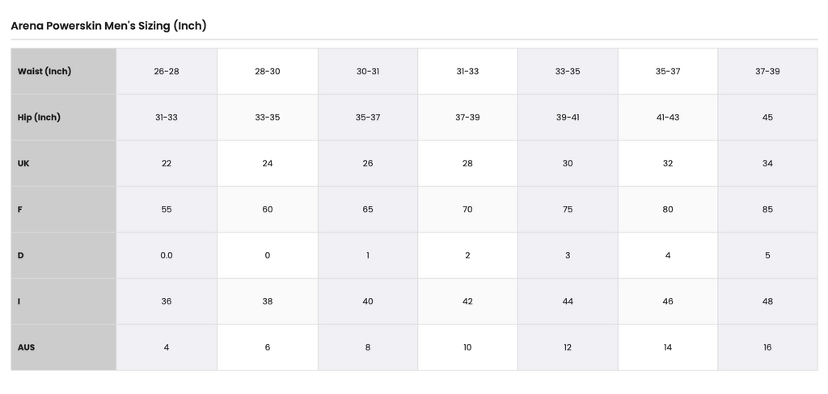Screen dimensions: 828x394
Task: Click hip cell showing 45
Action: [767, 117]
